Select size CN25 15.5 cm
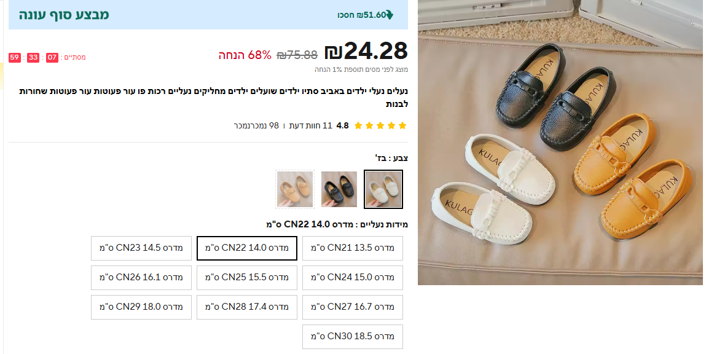706x354 pixels. click(x=247, y=277)
